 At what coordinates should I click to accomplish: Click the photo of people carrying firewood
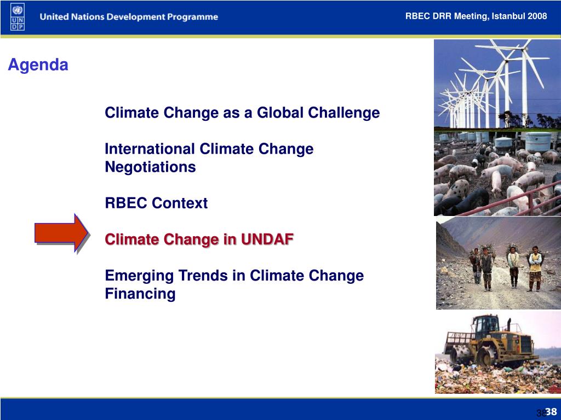tap(499, 263)
